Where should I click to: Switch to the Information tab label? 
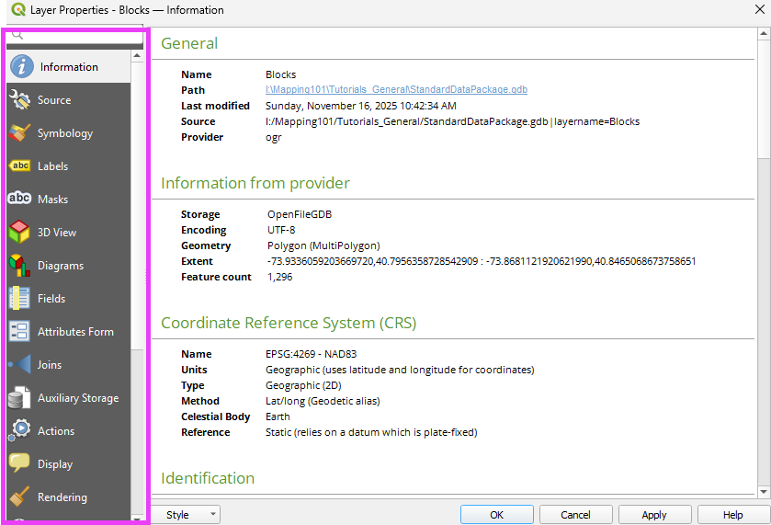[x=69, y=67]
